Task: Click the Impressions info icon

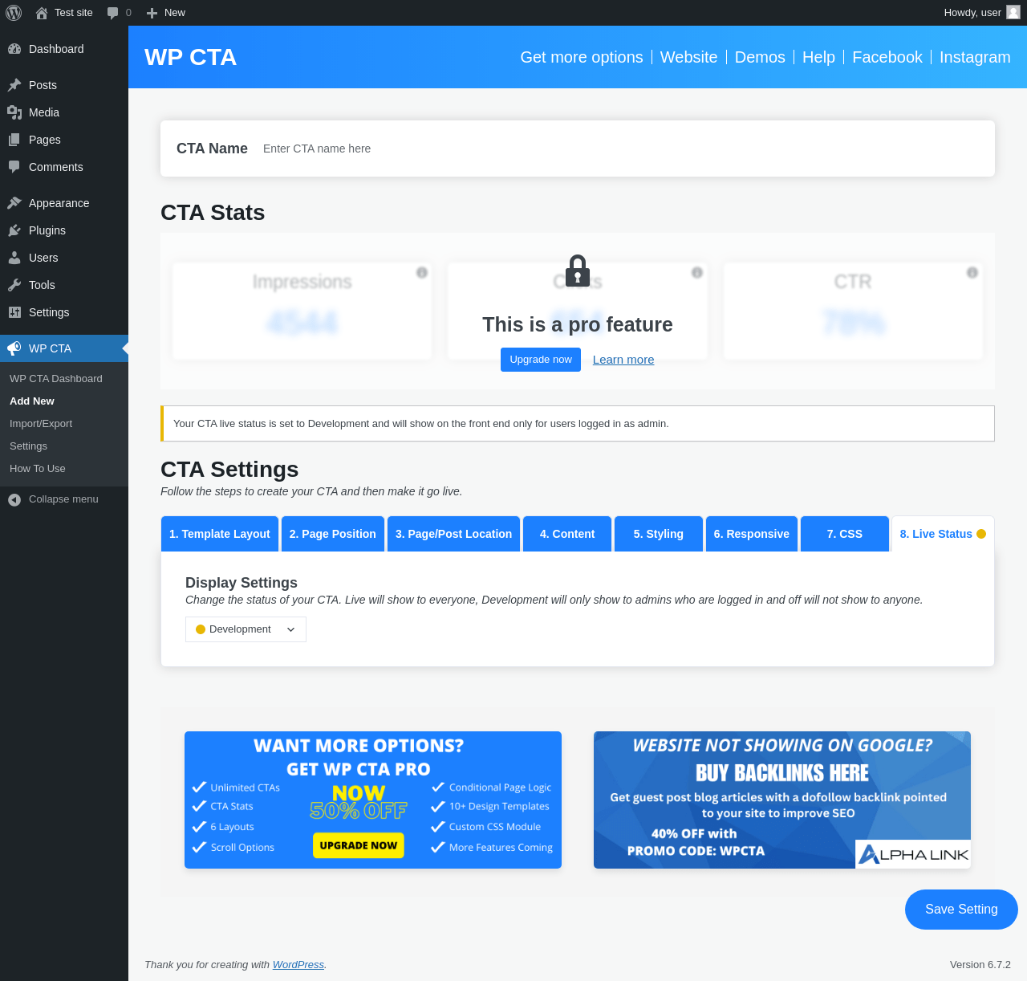Action: click(x=422, y=272)
